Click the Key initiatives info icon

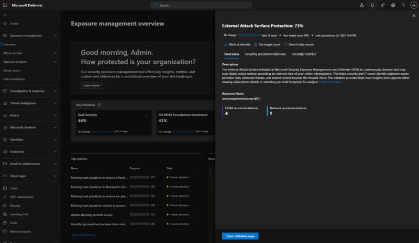point(99,105)
